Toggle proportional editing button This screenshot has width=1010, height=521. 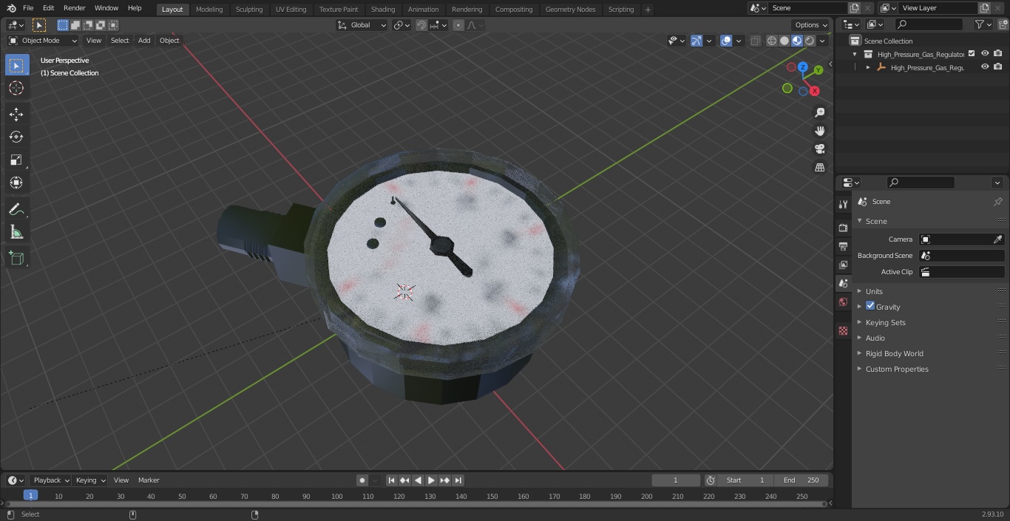click(458, 25)
